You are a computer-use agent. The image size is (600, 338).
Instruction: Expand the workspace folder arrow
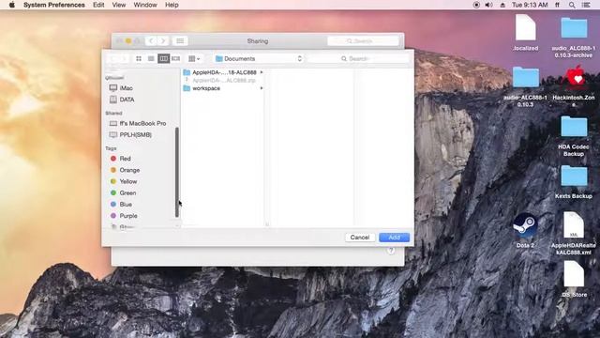[x=262, y=88]
